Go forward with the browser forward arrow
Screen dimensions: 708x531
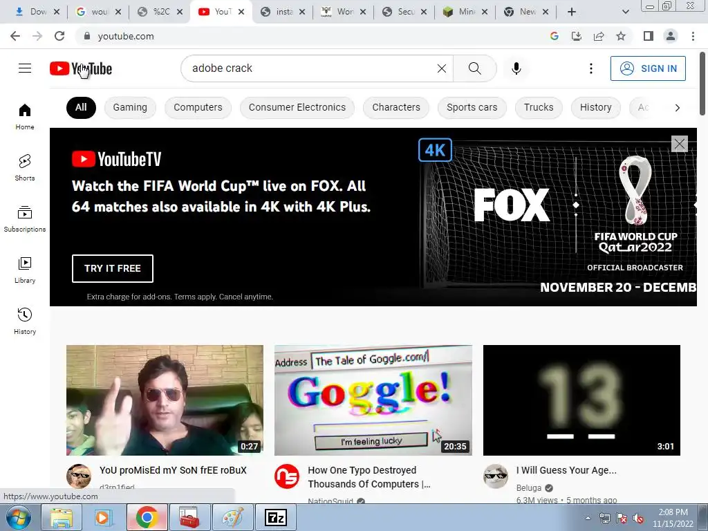pos(37,36)
